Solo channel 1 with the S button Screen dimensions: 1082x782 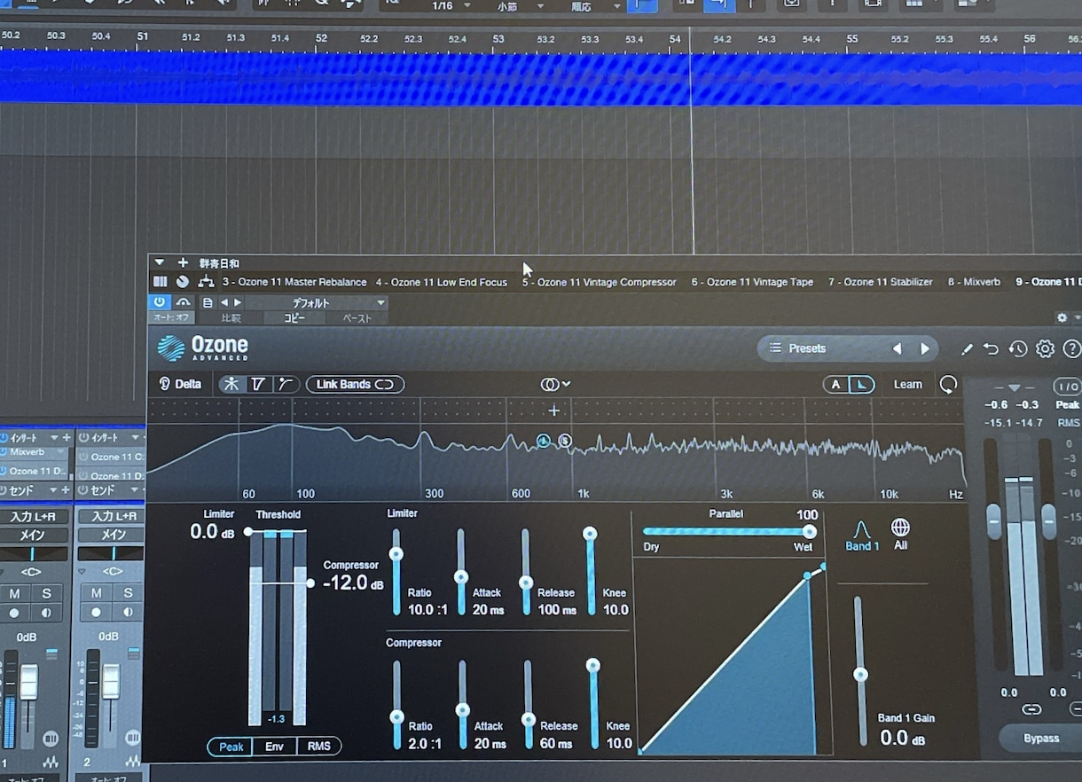[x=46, y=593]
